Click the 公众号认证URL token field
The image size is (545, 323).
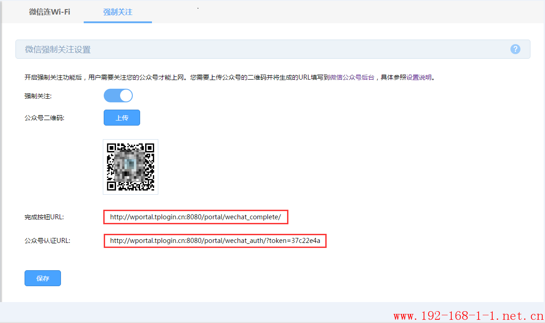click(215, 241)
